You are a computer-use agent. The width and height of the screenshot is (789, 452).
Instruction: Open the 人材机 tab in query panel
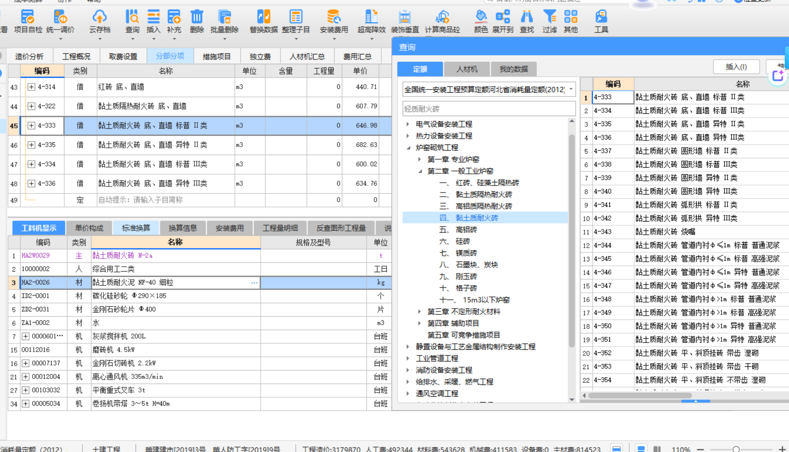pos(466,69)
